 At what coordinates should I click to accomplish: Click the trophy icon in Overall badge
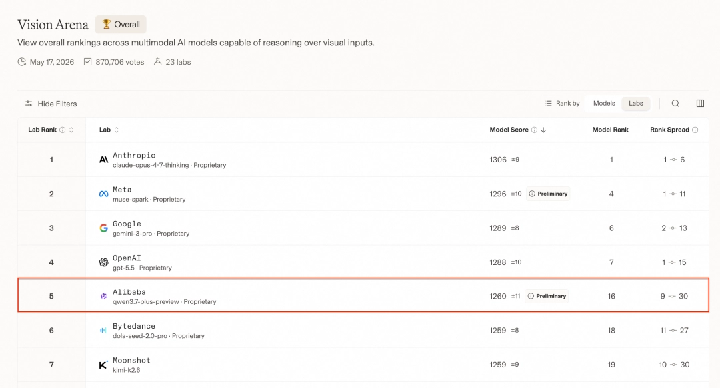(107, 25)
